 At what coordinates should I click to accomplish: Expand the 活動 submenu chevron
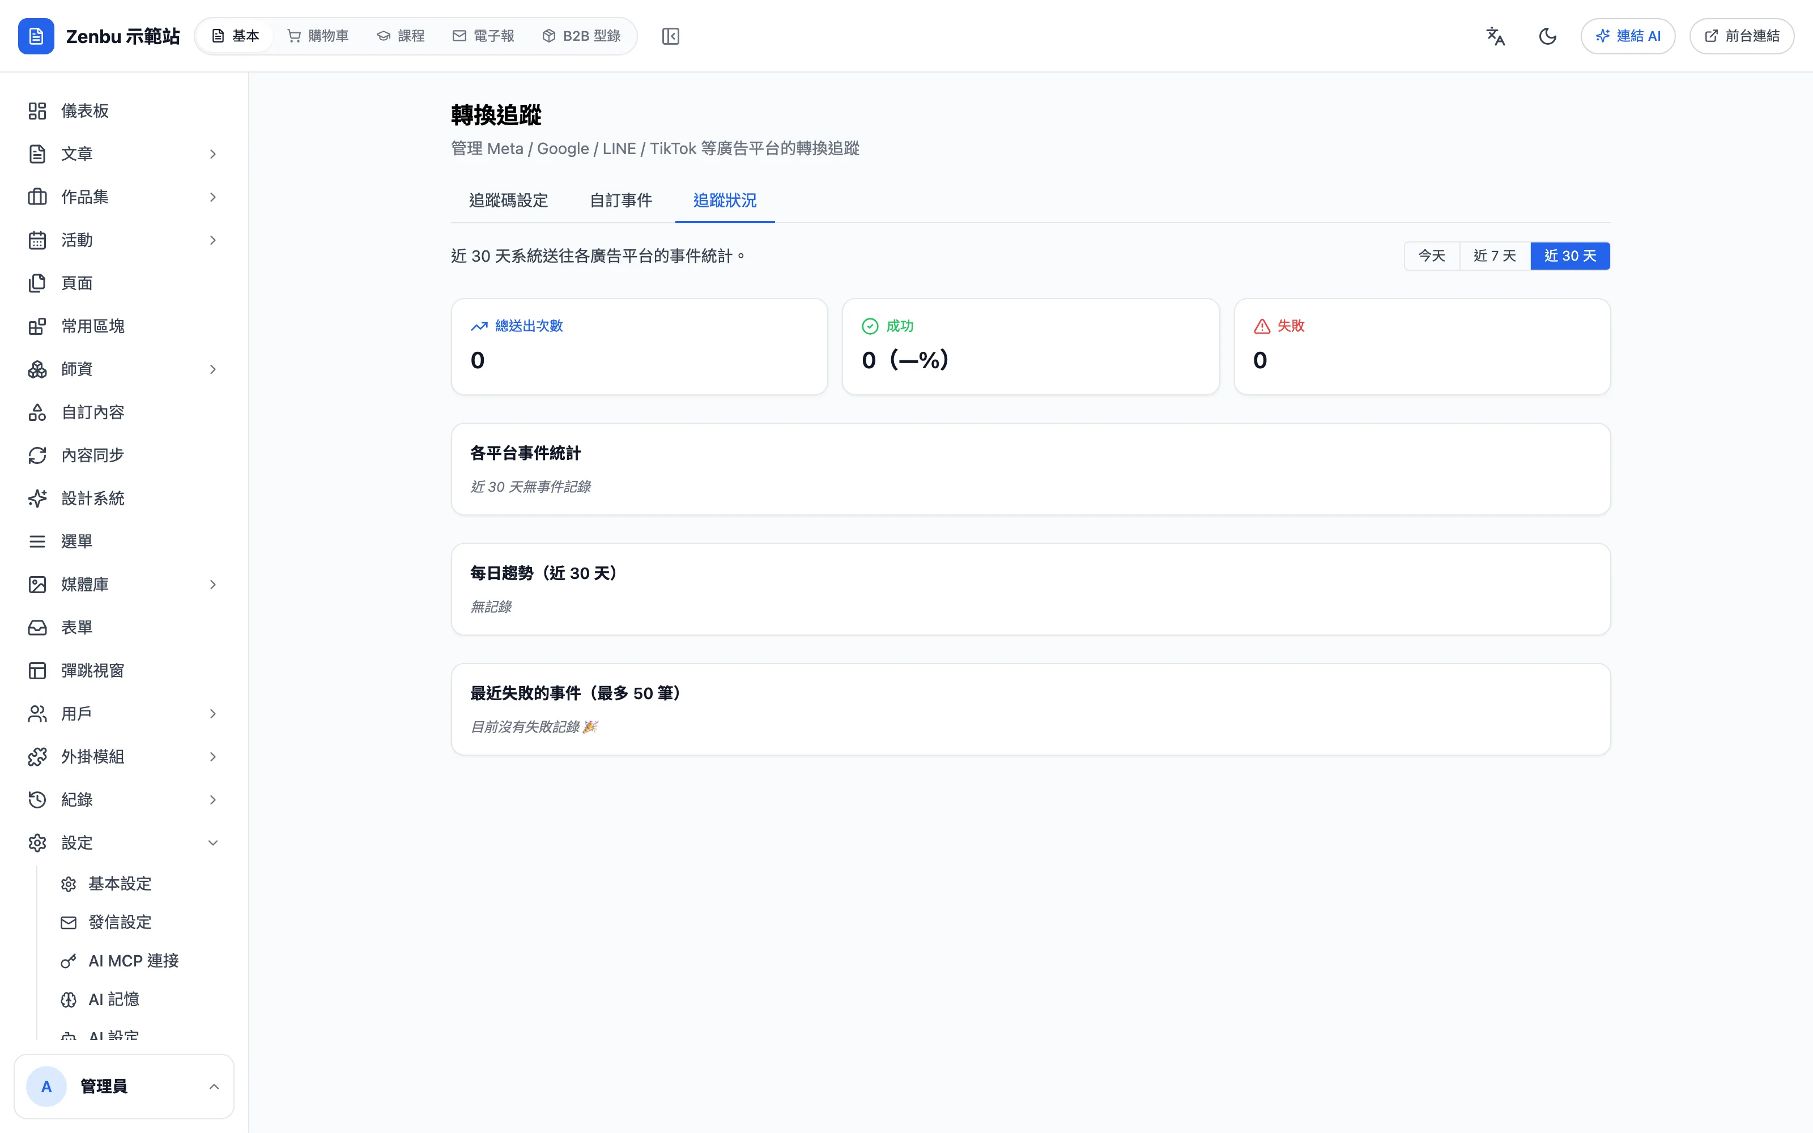pos(213,240)
